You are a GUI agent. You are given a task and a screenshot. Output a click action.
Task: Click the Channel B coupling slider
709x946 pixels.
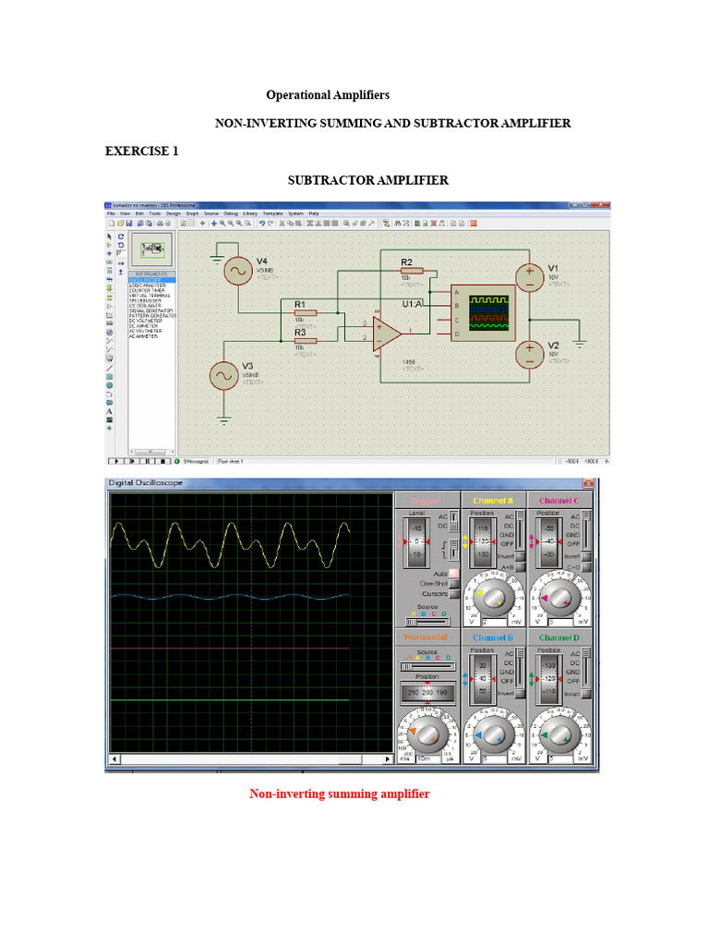click(x=521, y=668)
